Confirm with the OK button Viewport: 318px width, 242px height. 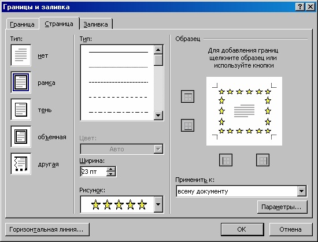[242, 229]
